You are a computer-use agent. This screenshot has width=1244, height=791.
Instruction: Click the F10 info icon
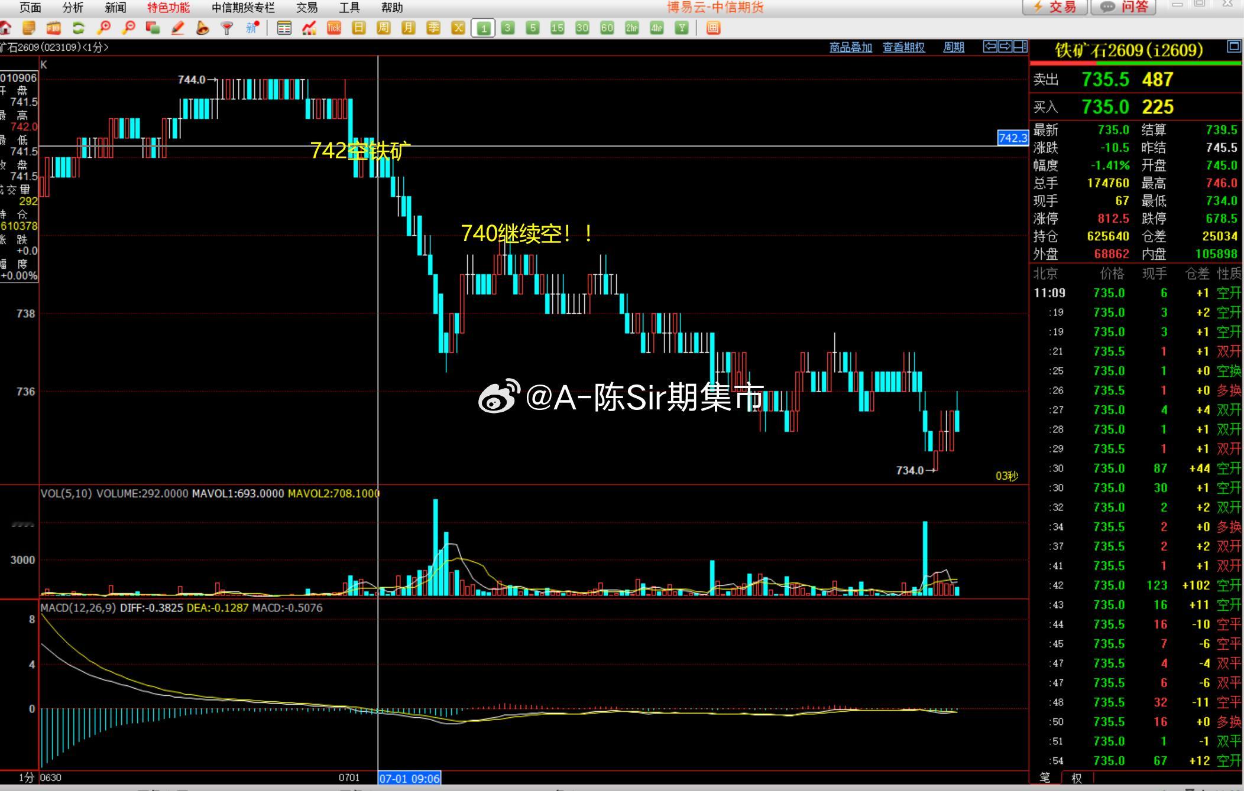pyautogui.click(x=54, y=28)
